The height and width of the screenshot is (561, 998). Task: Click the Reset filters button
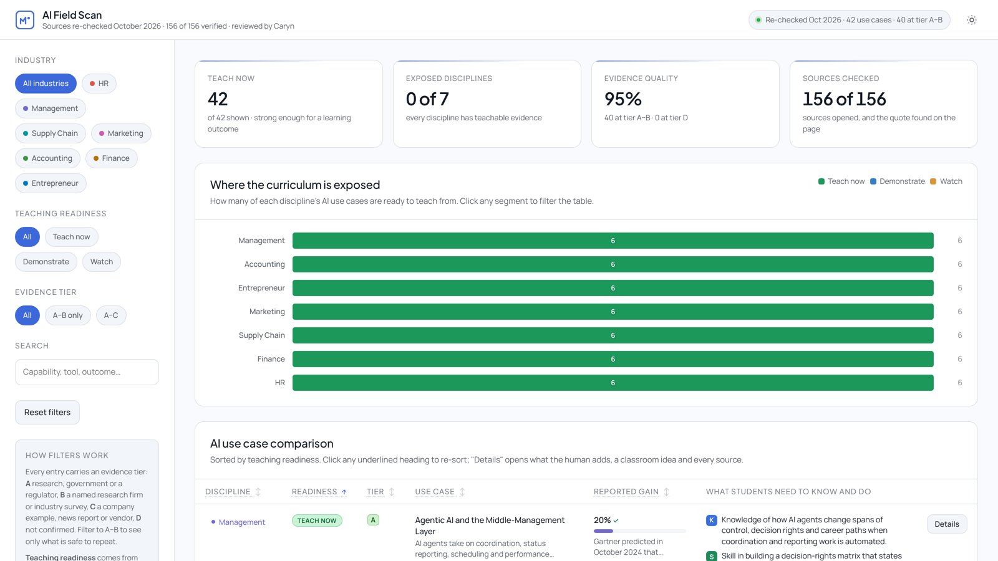[x=47, y=412]
